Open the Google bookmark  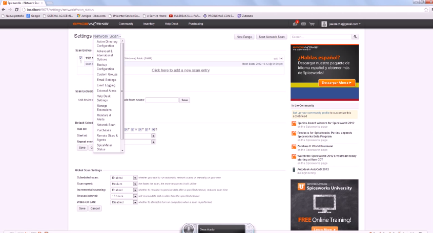point(33,16)
